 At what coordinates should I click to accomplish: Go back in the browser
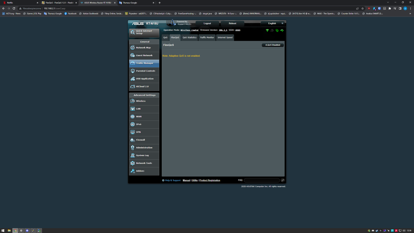(3, 8)
